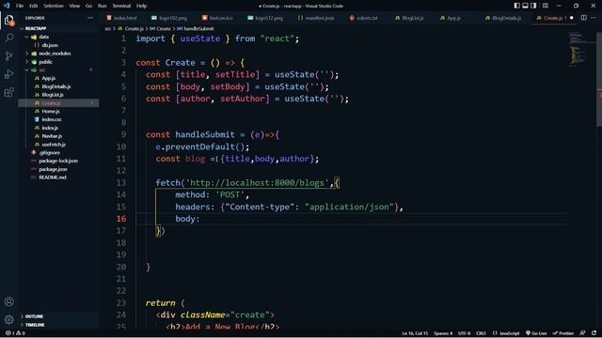Screen dimensions: 602x338
Task: Open the Edit menu
Action: point(34,6)
